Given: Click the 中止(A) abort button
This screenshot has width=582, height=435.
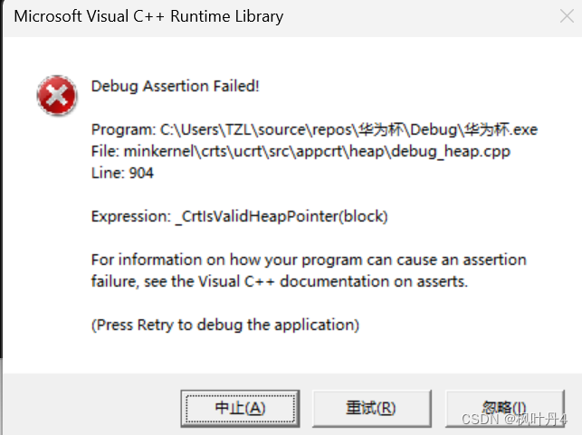Looking at the screenshot, I should [x=240, y=408].
